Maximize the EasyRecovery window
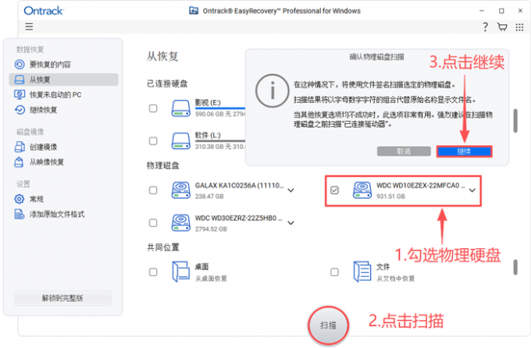 [501, 11]
